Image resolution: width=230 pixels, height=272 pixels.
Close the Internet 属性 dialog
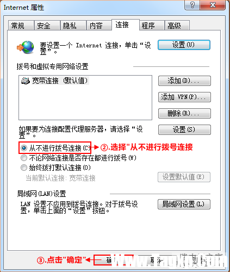[213, 5]
